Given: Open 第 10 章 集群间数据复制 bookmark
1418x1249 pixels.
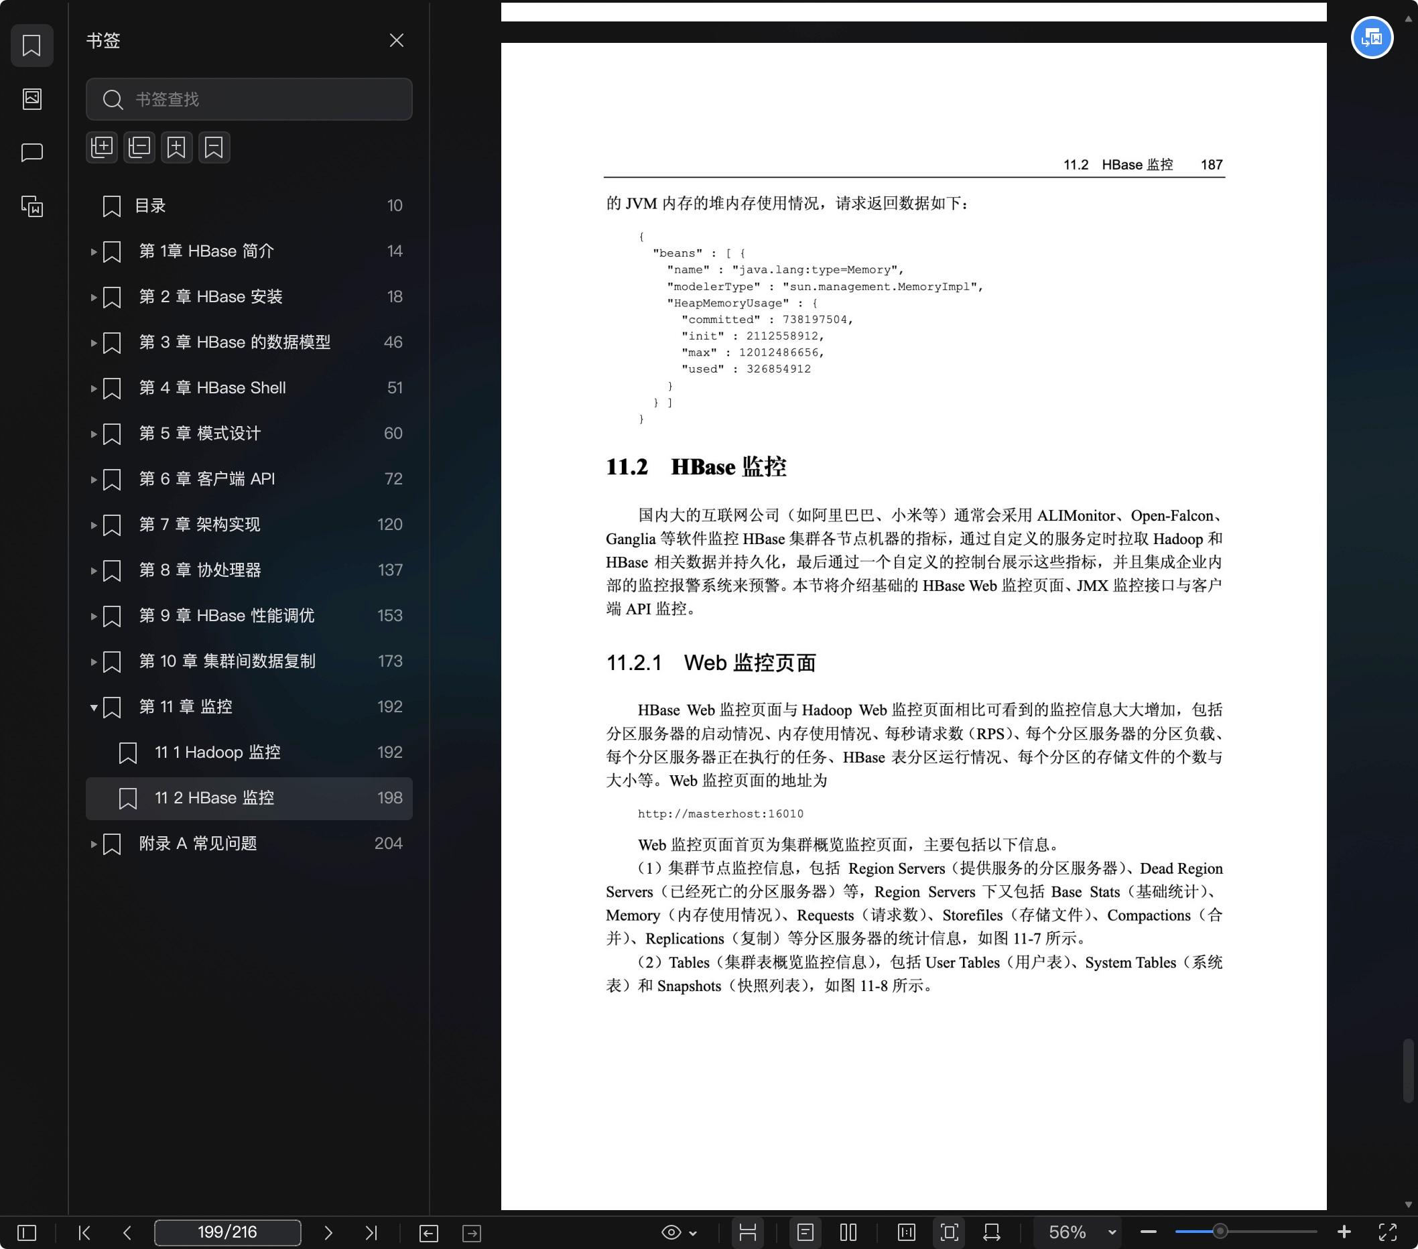Looking at the screenshot, I should (249, 661).
